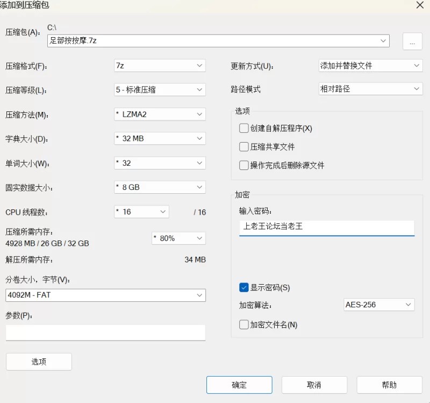Click the "加密算法:" label

pos(255,305)
